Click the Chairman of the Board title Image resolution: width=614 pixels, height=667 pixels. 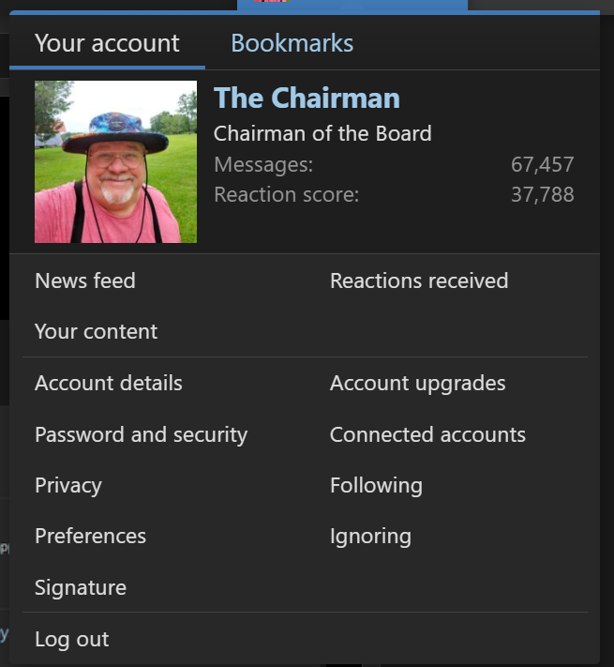pyautogui.click(x=322, y=133)
